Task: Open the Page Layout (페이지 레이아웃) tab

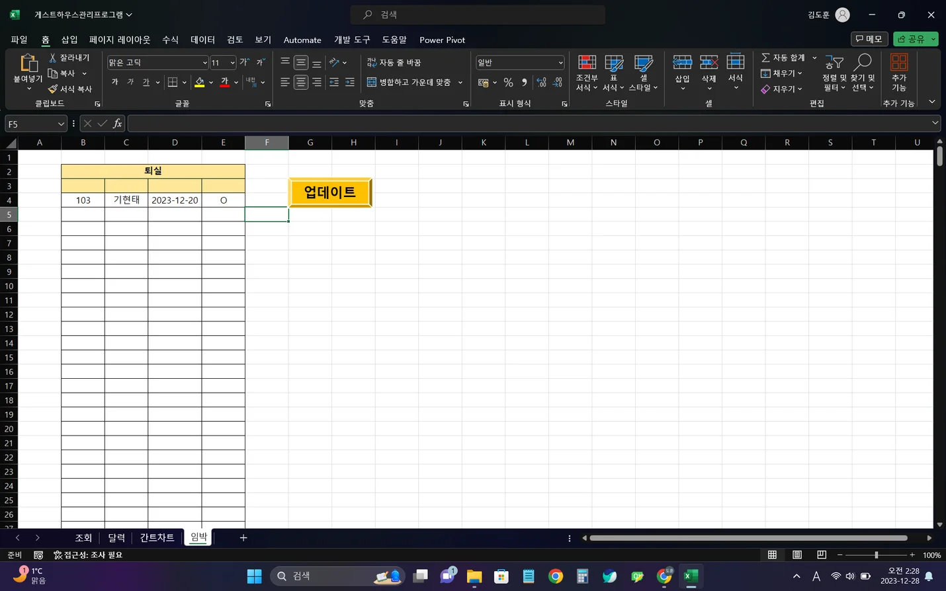Action: pyautogui.click(x=120, y=40)
